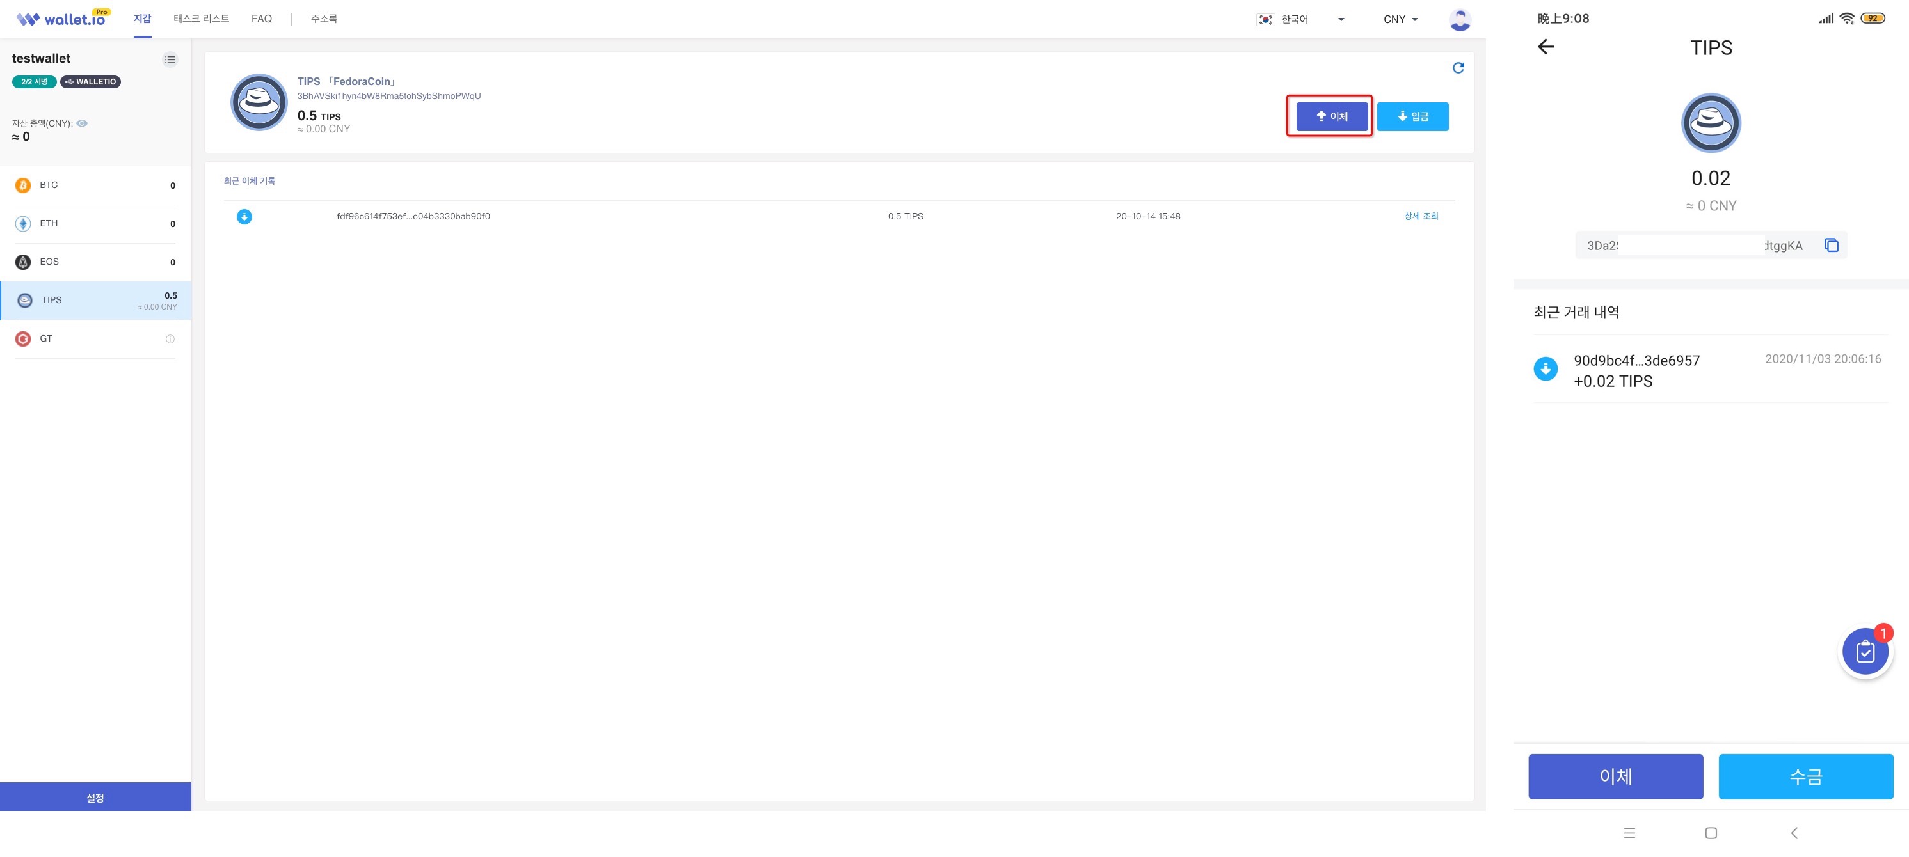Open the wallet list menu icon beside testwallet

pos(170,60)
